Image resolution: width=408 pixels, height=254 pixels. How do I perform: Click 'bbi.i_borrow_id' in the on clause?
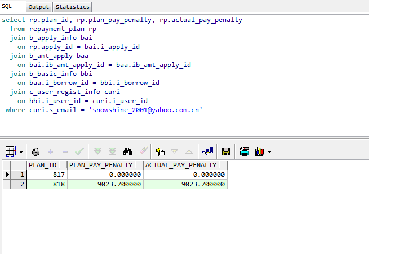(130, 83)
